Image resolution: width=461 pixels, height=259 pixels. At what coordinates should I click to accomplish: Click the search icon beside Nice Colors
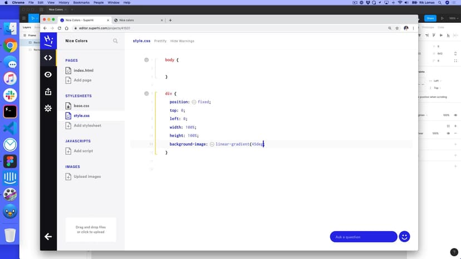pos(115,41)
